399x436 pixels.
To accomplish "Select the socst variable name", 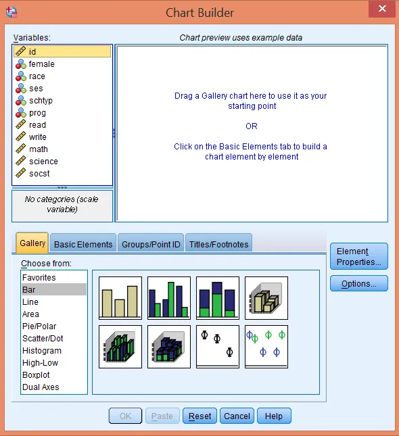I will pos(39,174).
